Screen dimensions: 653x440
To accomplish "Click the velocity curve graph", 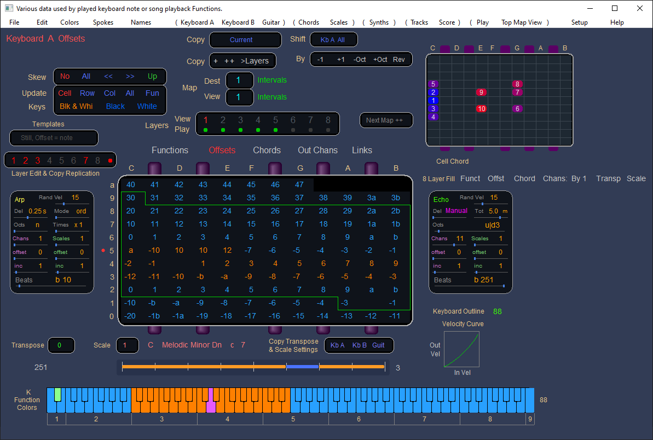I will click(461, 349).
